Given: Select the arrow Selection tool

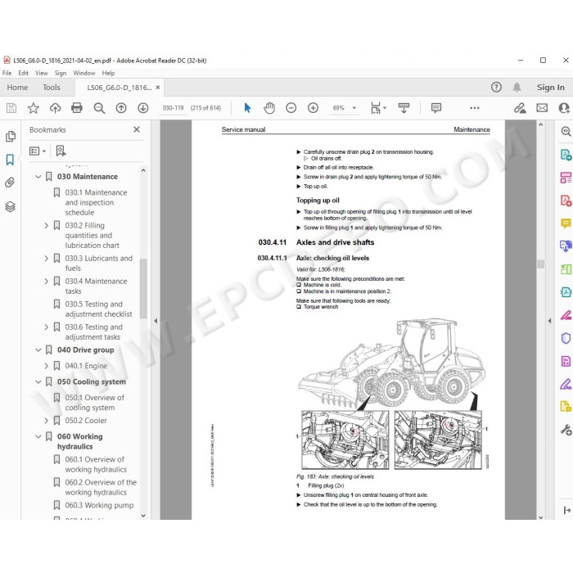Looking at the screenshot, I should (247, 108).
